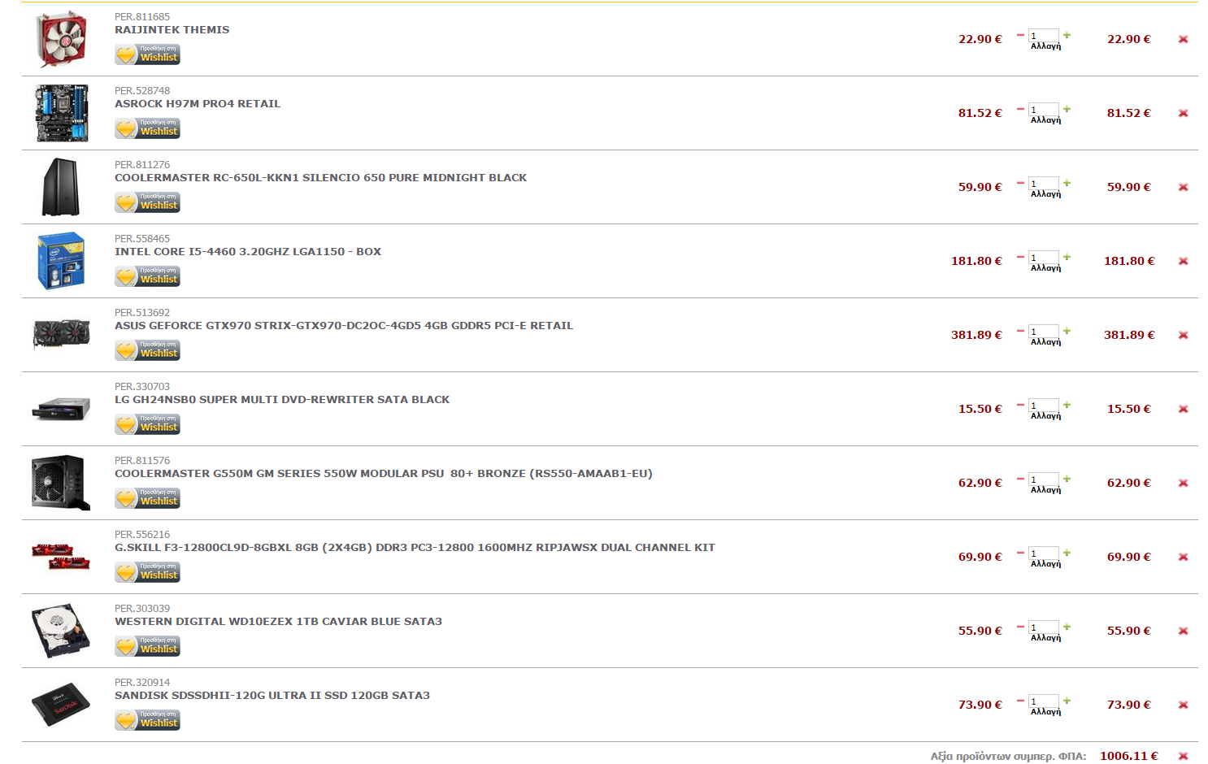Remove G.SKILL RipjawsX memory from cart
The image size is (1208, 764).
pyautogui.click(x=1183, y=557)
